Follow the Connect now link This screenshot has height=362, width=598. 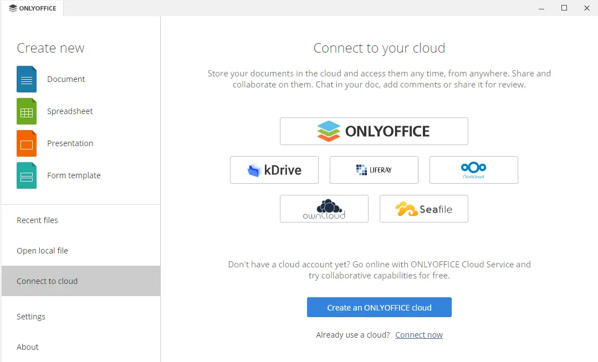(419, 335)
